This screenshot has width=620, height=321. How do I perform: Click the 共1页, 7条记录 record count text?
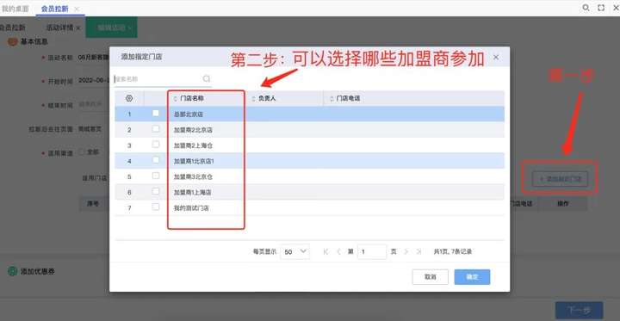click(453, 251)
